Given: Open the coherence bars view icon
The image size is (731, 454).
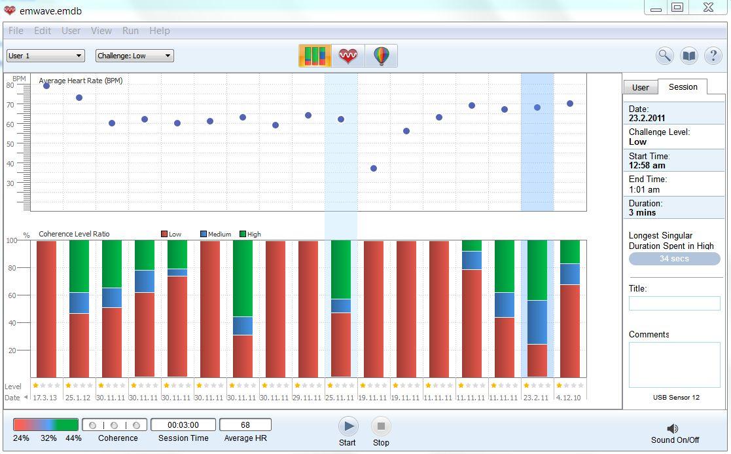Looking at the screenshot, I should (315, 56).
